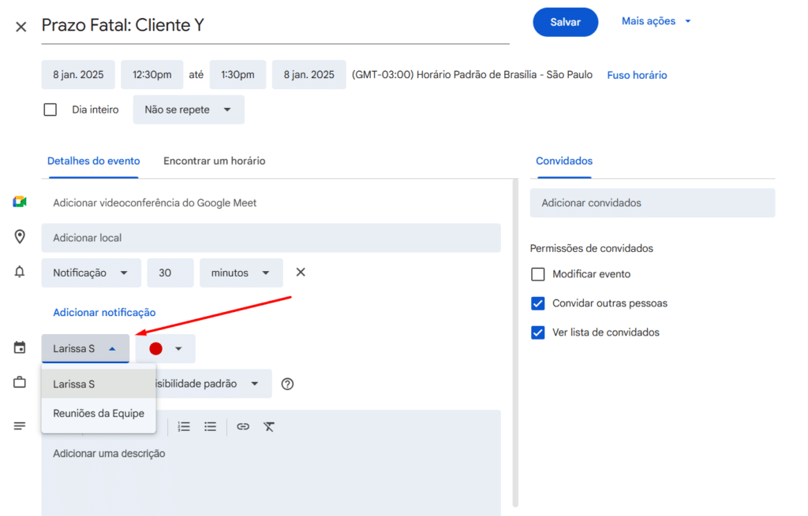Click the Google Meet video icon
Viewport: 808px width, 516px height.
coord(20,202)
